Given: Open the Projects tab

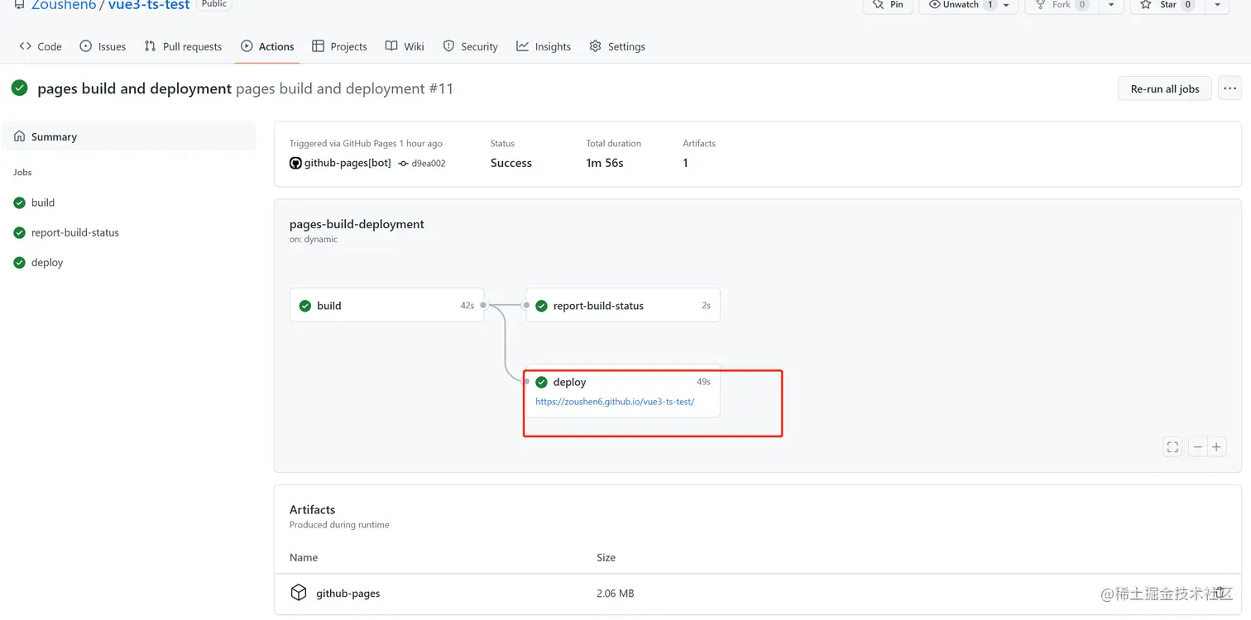Looking at the screenshot, I should pos(339,46).
